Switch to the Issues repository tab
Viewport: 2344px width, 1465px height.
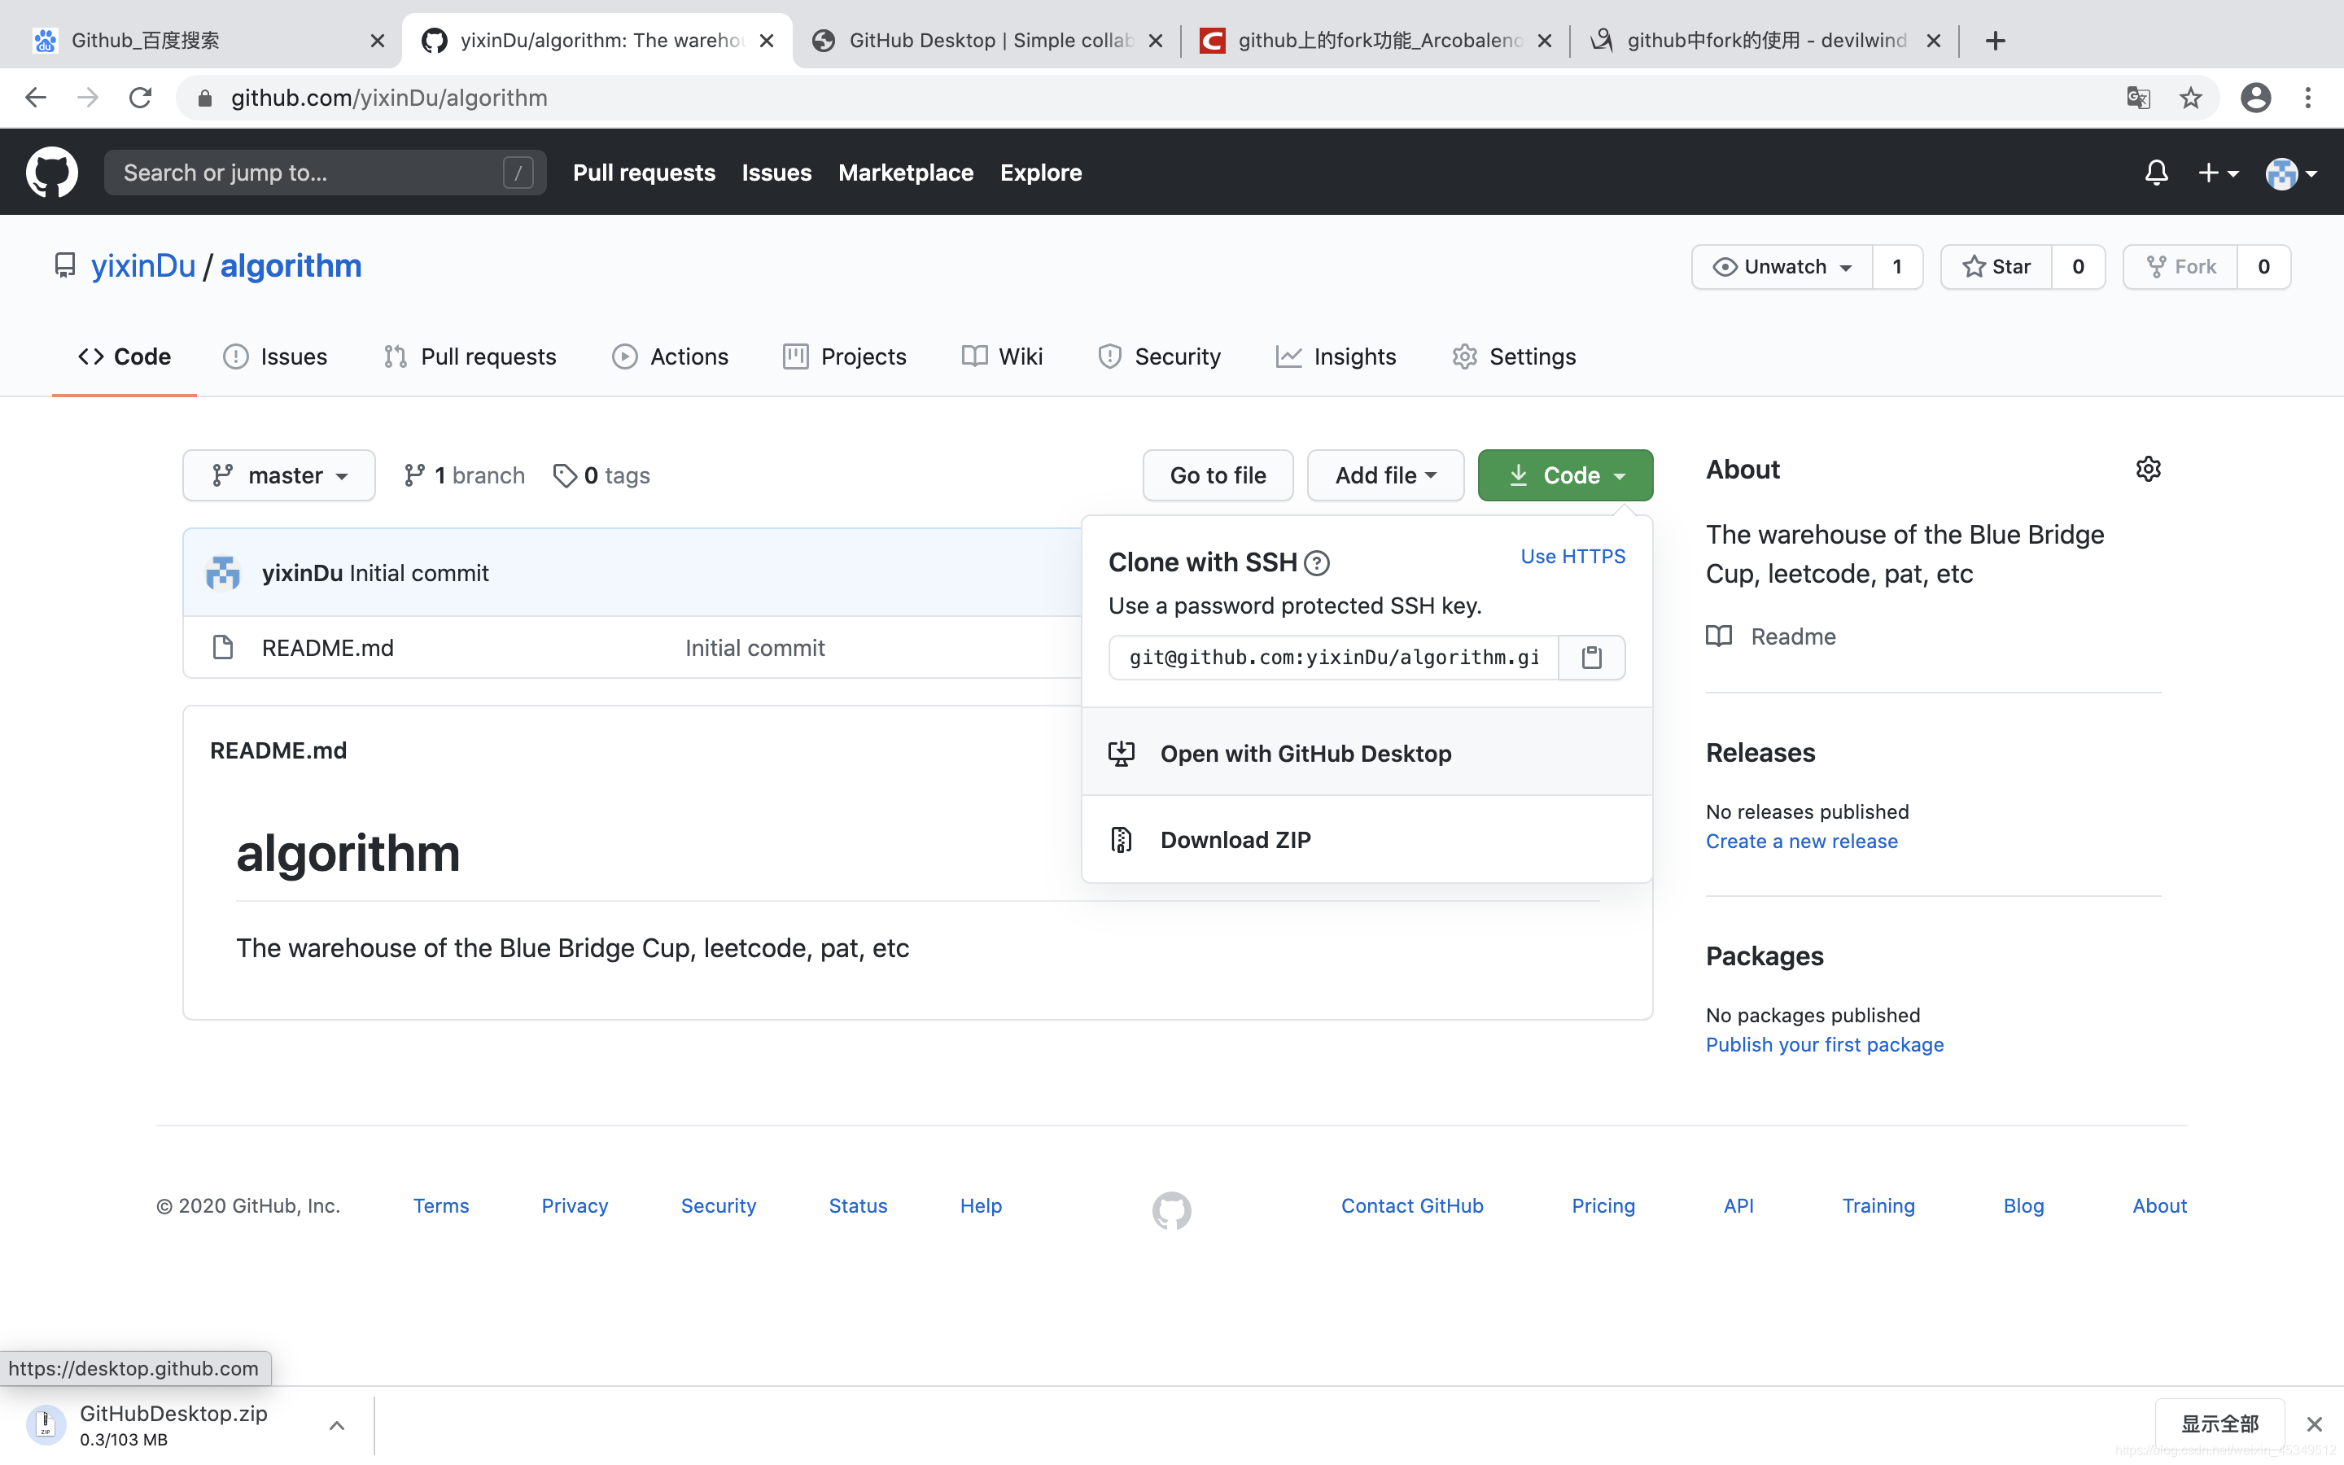click(x=275, y=356)
